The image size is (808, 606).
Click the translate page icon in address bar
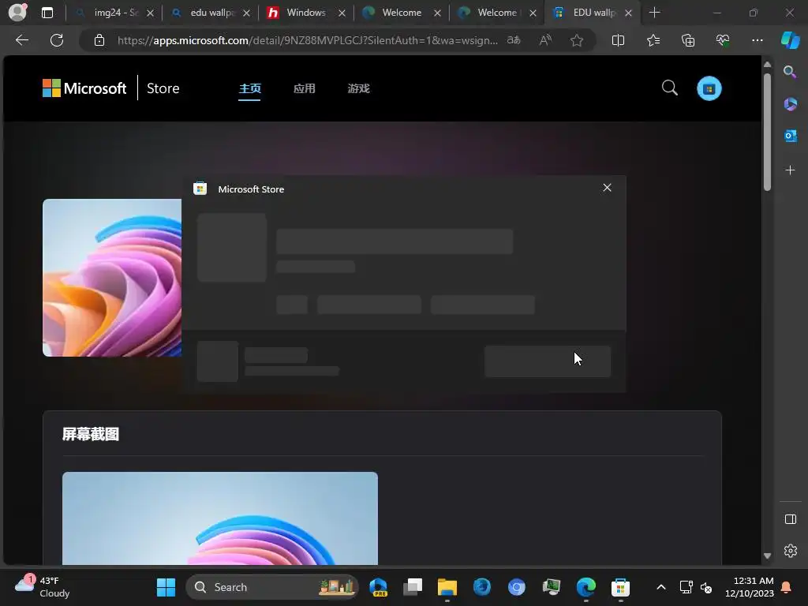point(514,40)
